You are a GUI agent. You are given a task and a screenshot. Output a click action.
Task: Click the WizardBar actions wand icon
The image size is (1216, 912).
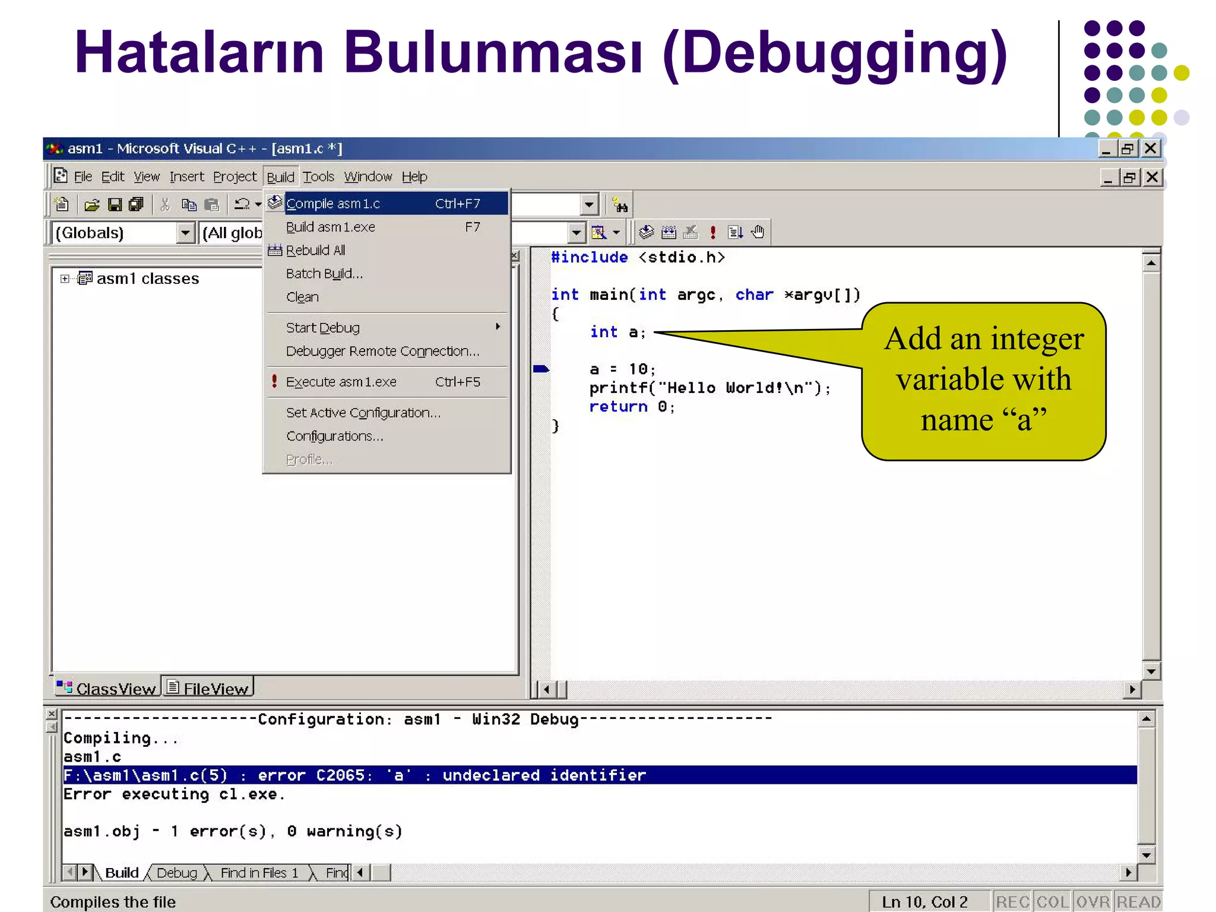(x=598, y=233)
